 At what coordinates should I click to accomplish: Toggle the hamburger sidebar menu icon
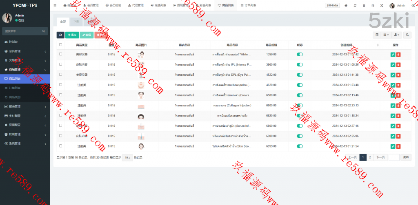coord(55,6)
